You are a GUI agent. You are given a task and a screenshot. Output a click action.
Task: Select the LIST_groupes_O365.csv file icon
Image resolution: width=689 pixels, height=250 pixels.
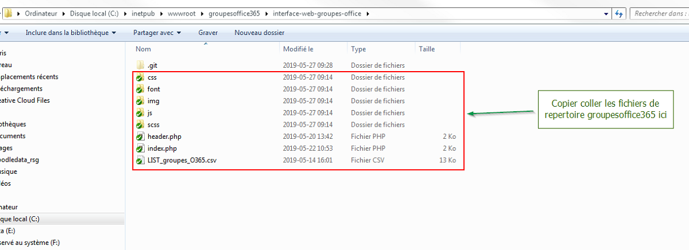140,161
